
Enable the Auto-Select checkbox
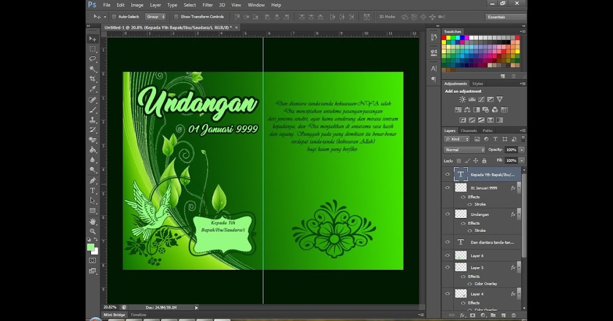click(114, 17)
